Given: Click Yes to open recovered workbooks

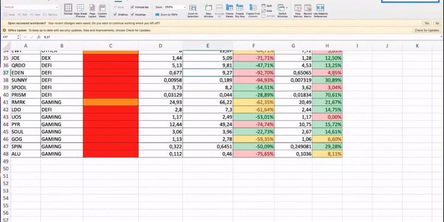Looking at the screenshot, I should (x=426, y=23).
